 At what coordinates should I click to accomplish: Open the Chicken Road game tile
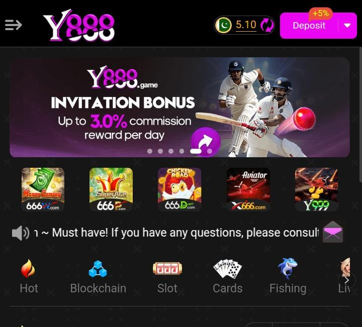(179, 189)
